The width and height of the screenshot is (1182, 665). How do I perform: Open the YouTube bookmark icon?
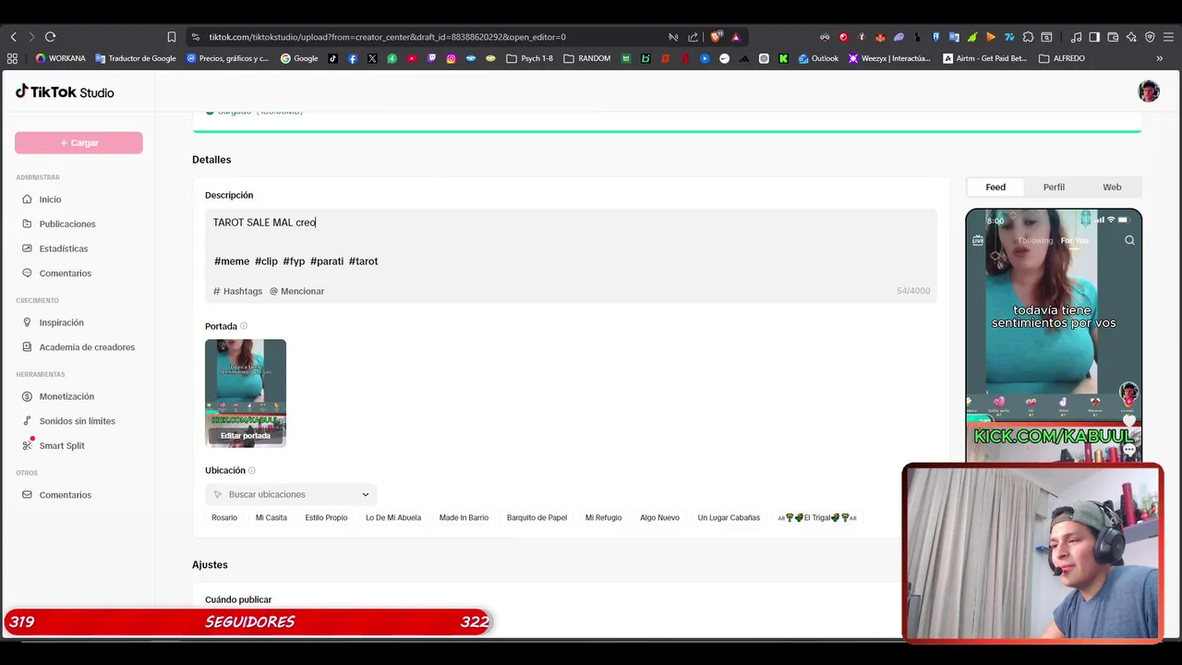click(x=412, y=58)
